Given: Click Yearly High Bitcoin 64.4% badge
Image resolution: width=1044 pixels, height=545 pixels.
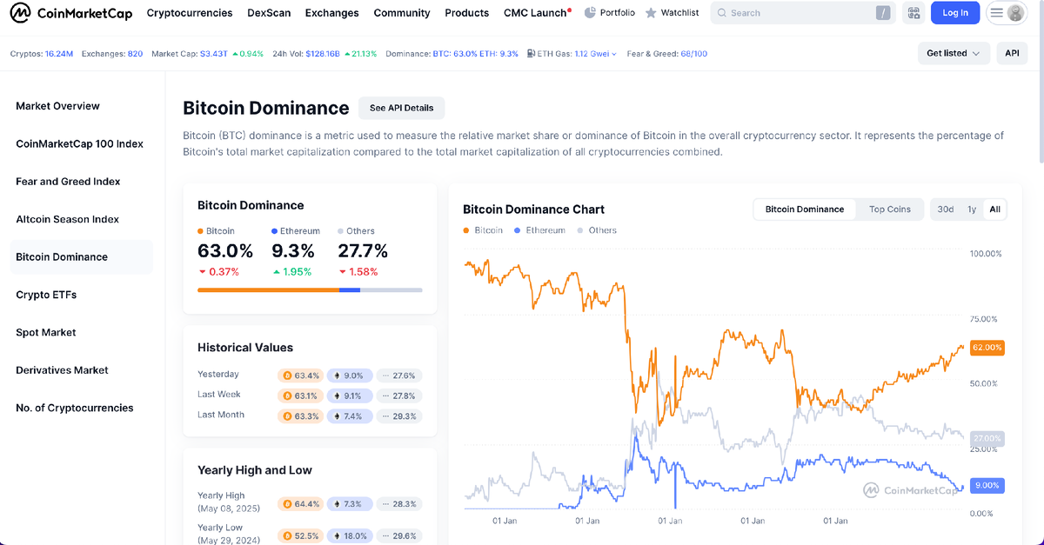Looking at the screenshot, I should click(x=300, y=503).
